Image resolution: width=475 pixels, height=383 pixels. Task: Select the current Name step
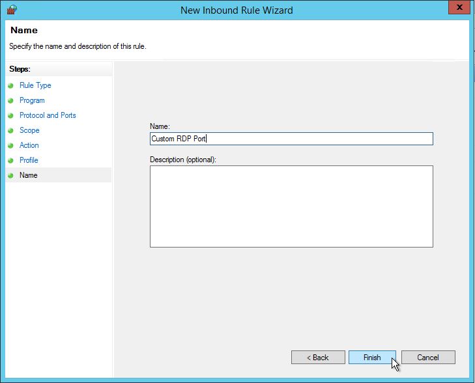coord(29,175)
